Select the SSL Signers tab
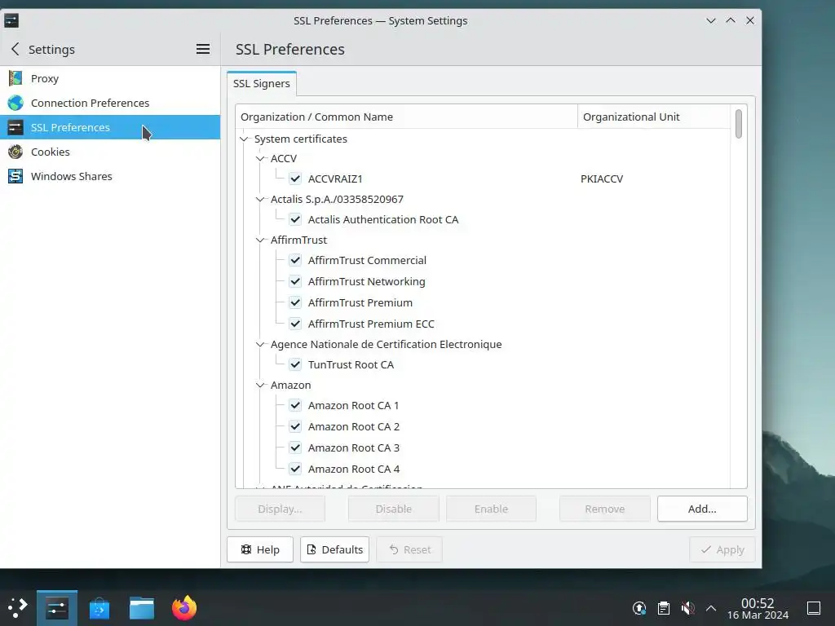Screen dimensions: 835x626 pyautogui.click(x=262, y=84)
